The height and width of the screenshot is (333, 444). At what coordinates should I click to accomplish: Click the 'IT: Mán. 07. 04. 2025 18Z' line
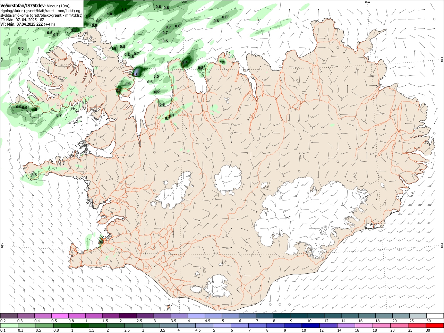pyautogui.click(x=22, y=20)
